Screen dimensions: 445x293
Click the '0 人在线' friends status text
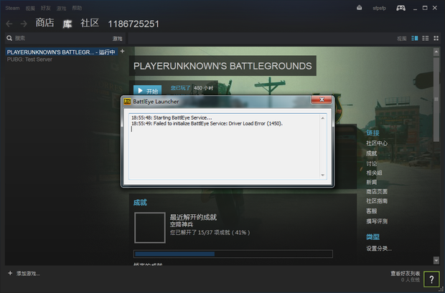coord(411,279)
